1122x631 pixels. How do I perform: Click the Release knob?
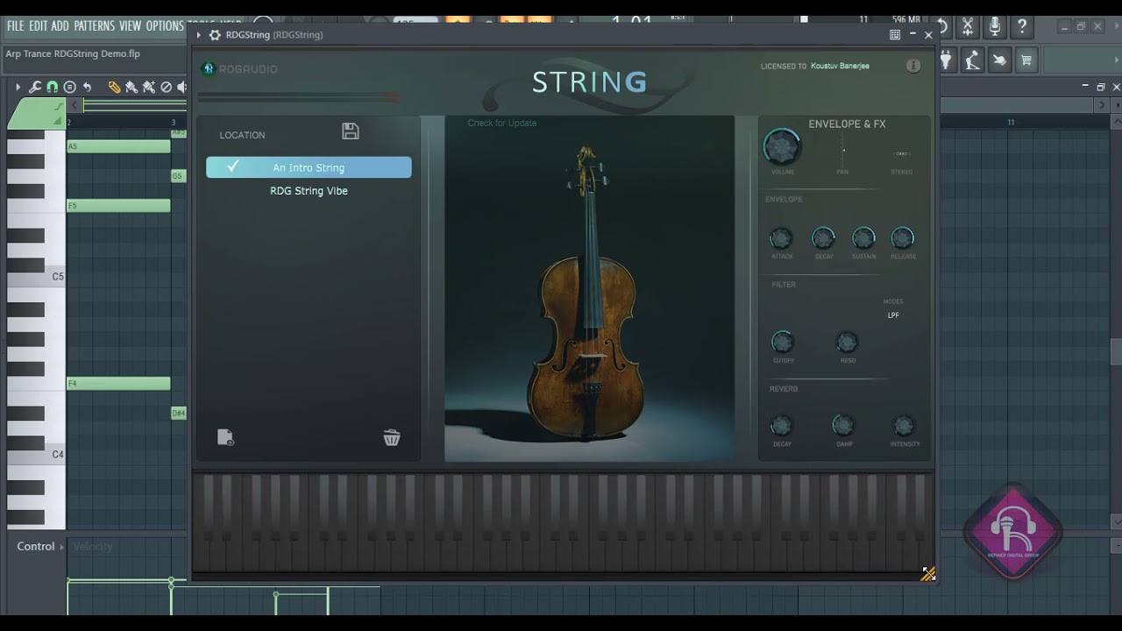tap(902, 238)
